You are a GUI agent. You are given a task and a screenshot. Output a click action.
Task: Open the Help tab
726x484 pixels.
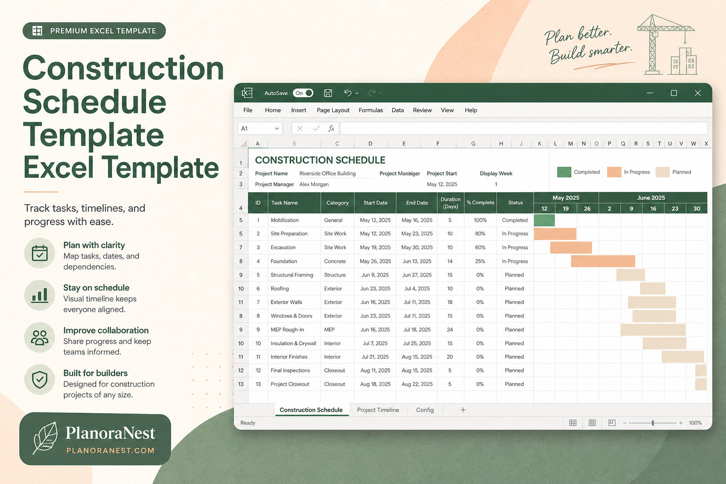(x=471, y=110)
